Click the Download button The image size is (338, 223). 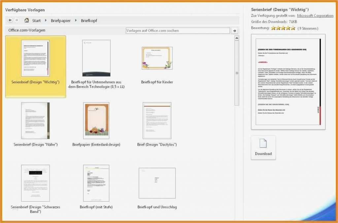pyautogui.click(x=263, y=153)
